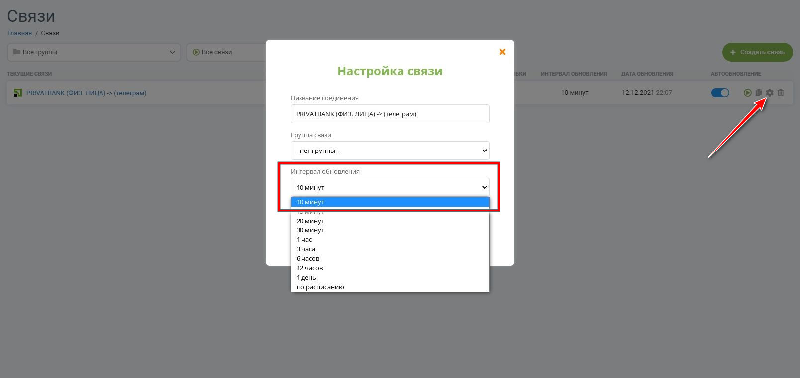This screenshot has height=378, width=800.
Task: Select the 3 часа interval
Action: coord(390,249)
